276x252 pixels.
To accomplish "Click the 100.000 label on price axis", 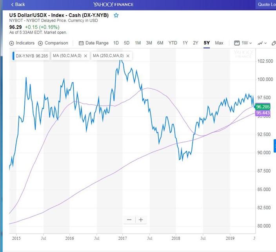I will click(265, 79).
